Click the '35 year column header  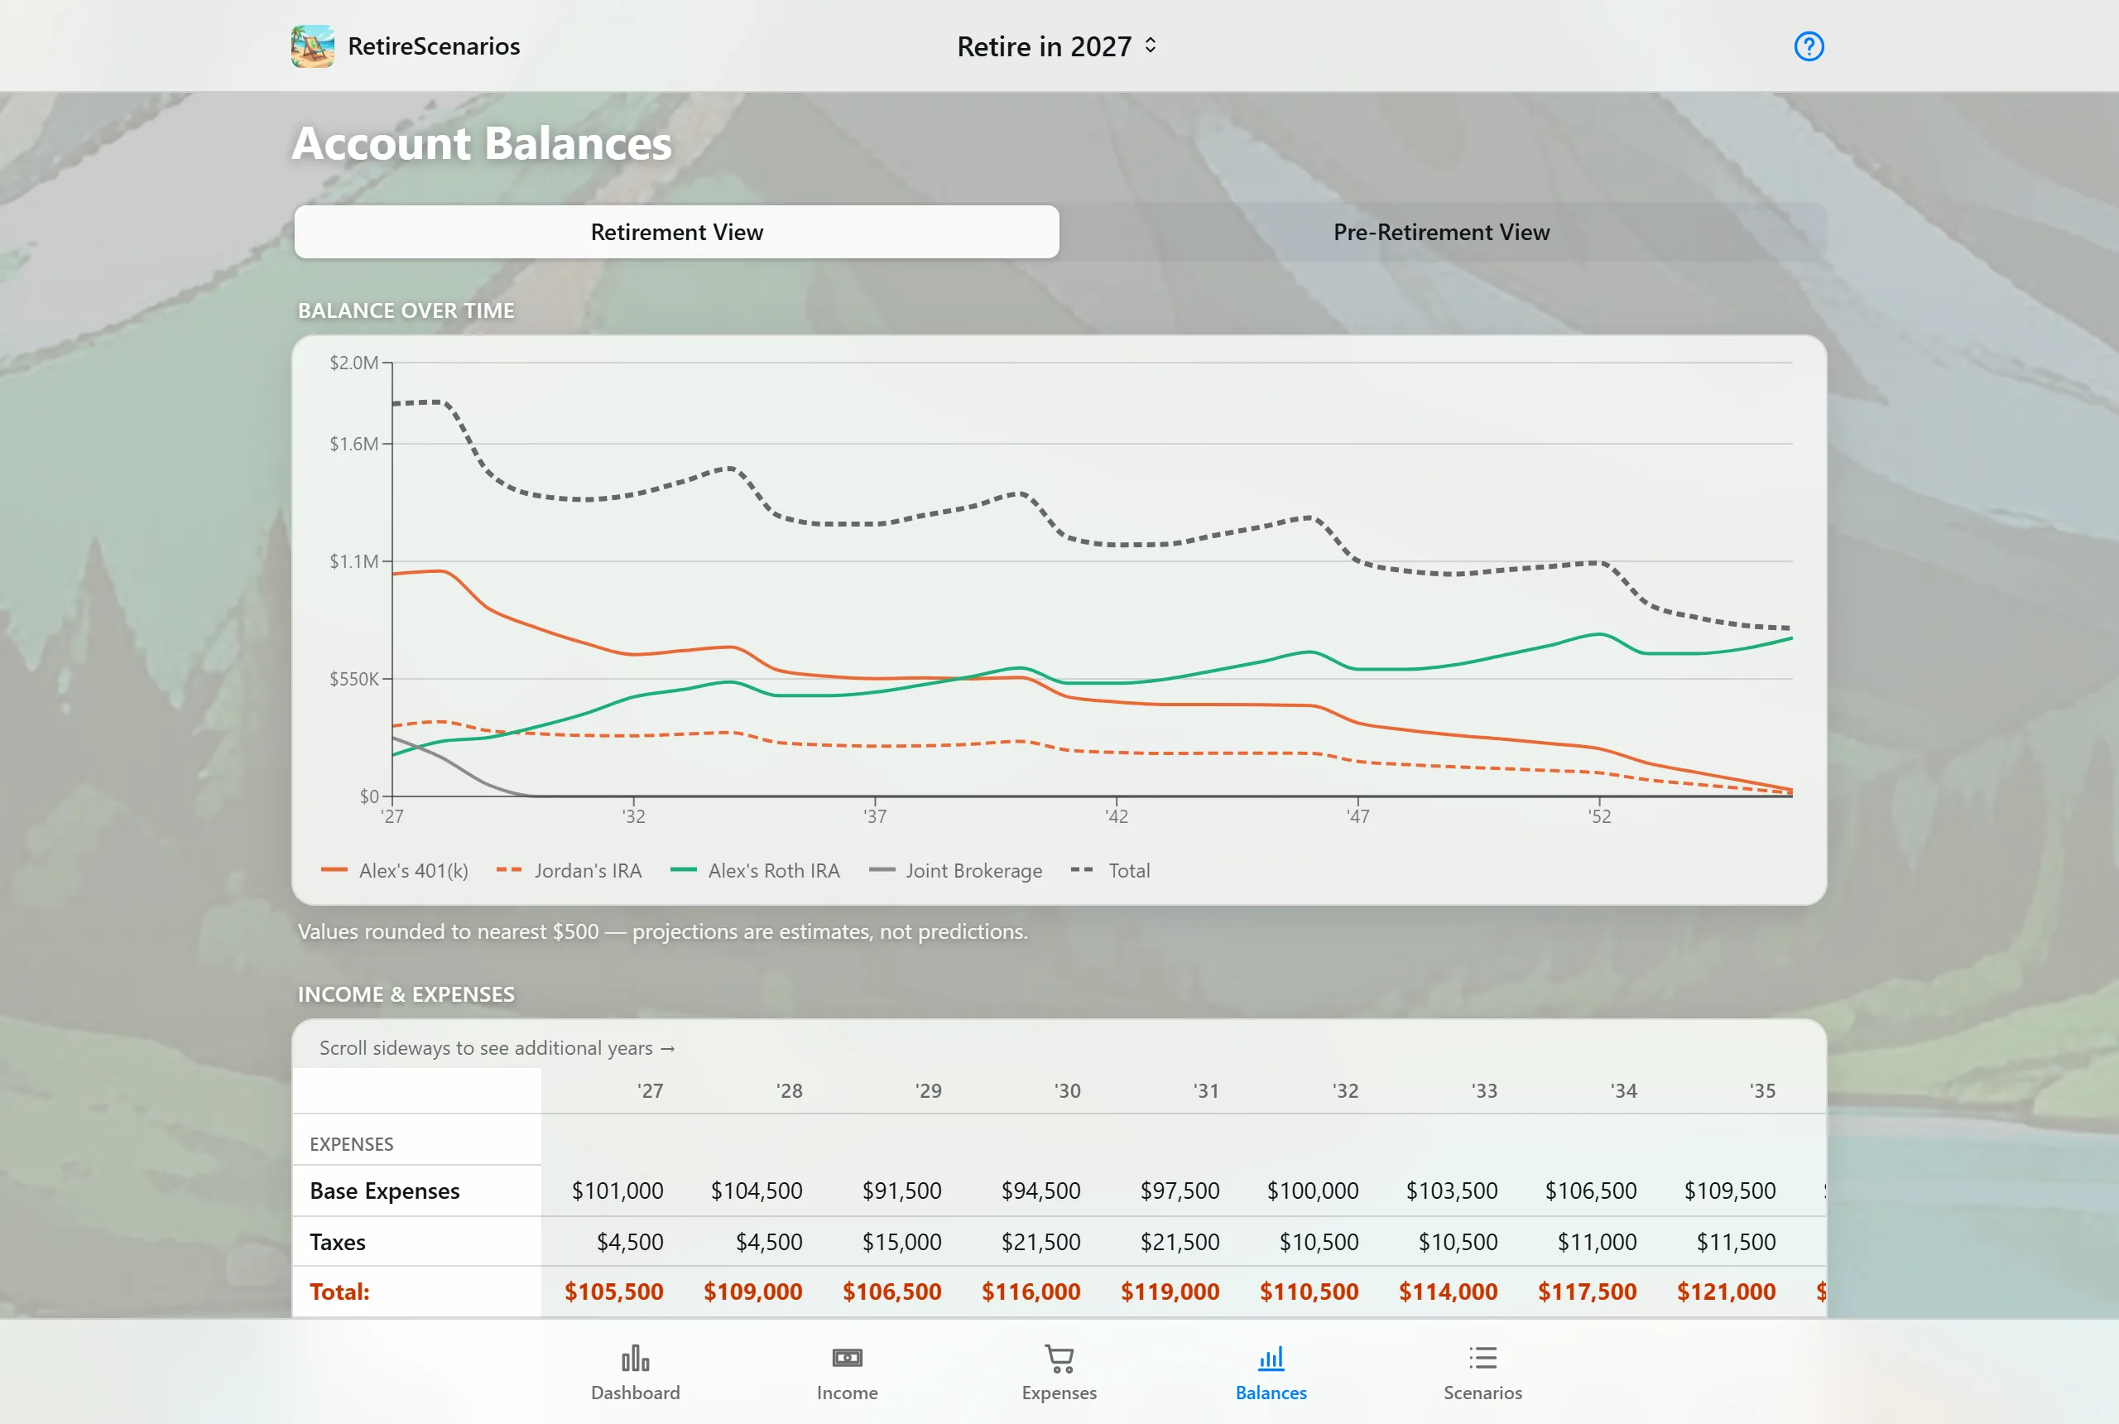point(1762,1090)
